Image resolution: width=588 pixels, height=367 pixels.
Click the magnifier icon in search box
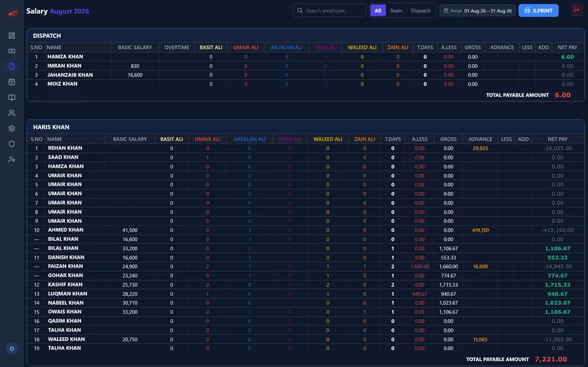click(300, 10)
